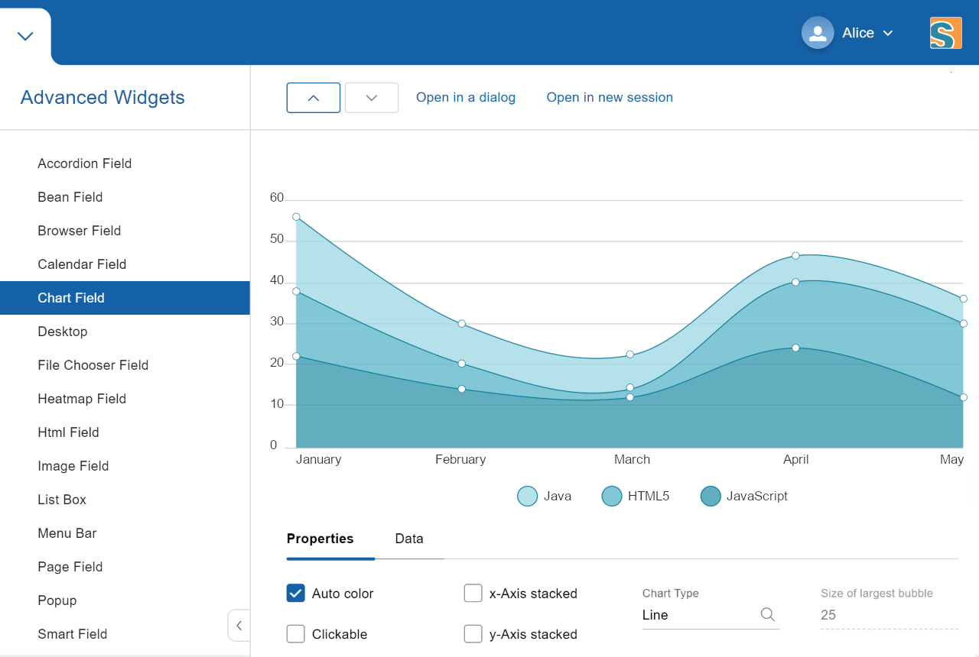
Task: Click Open in new session link
Action: pos(610,98)
